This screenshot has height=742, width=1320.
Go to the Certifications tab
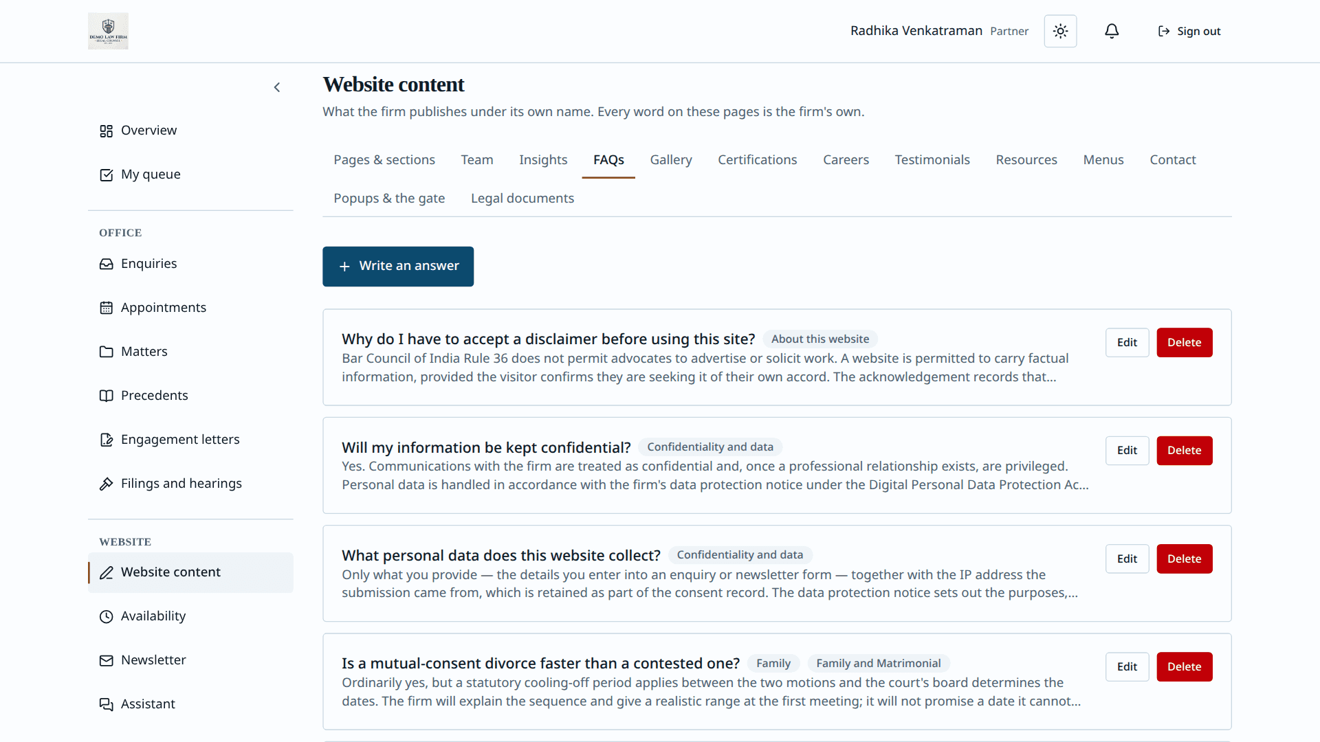pos(758,159)
